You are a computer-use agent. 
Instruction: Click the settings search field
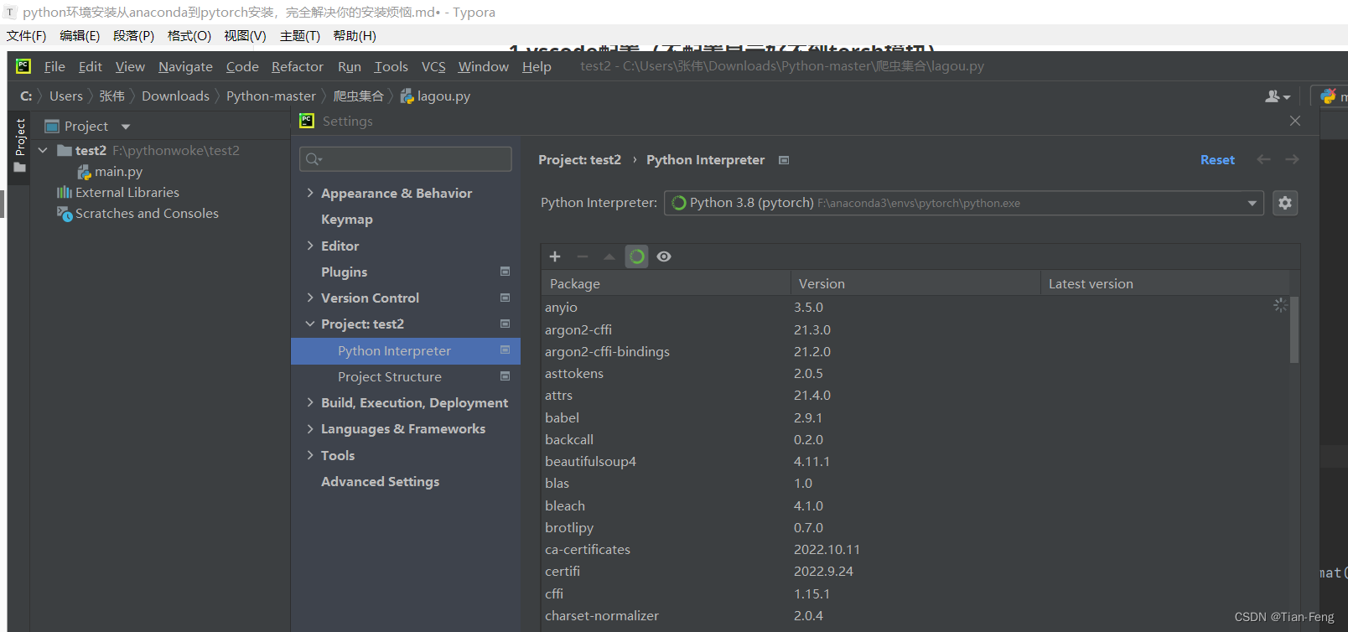[x=406, y=159]
